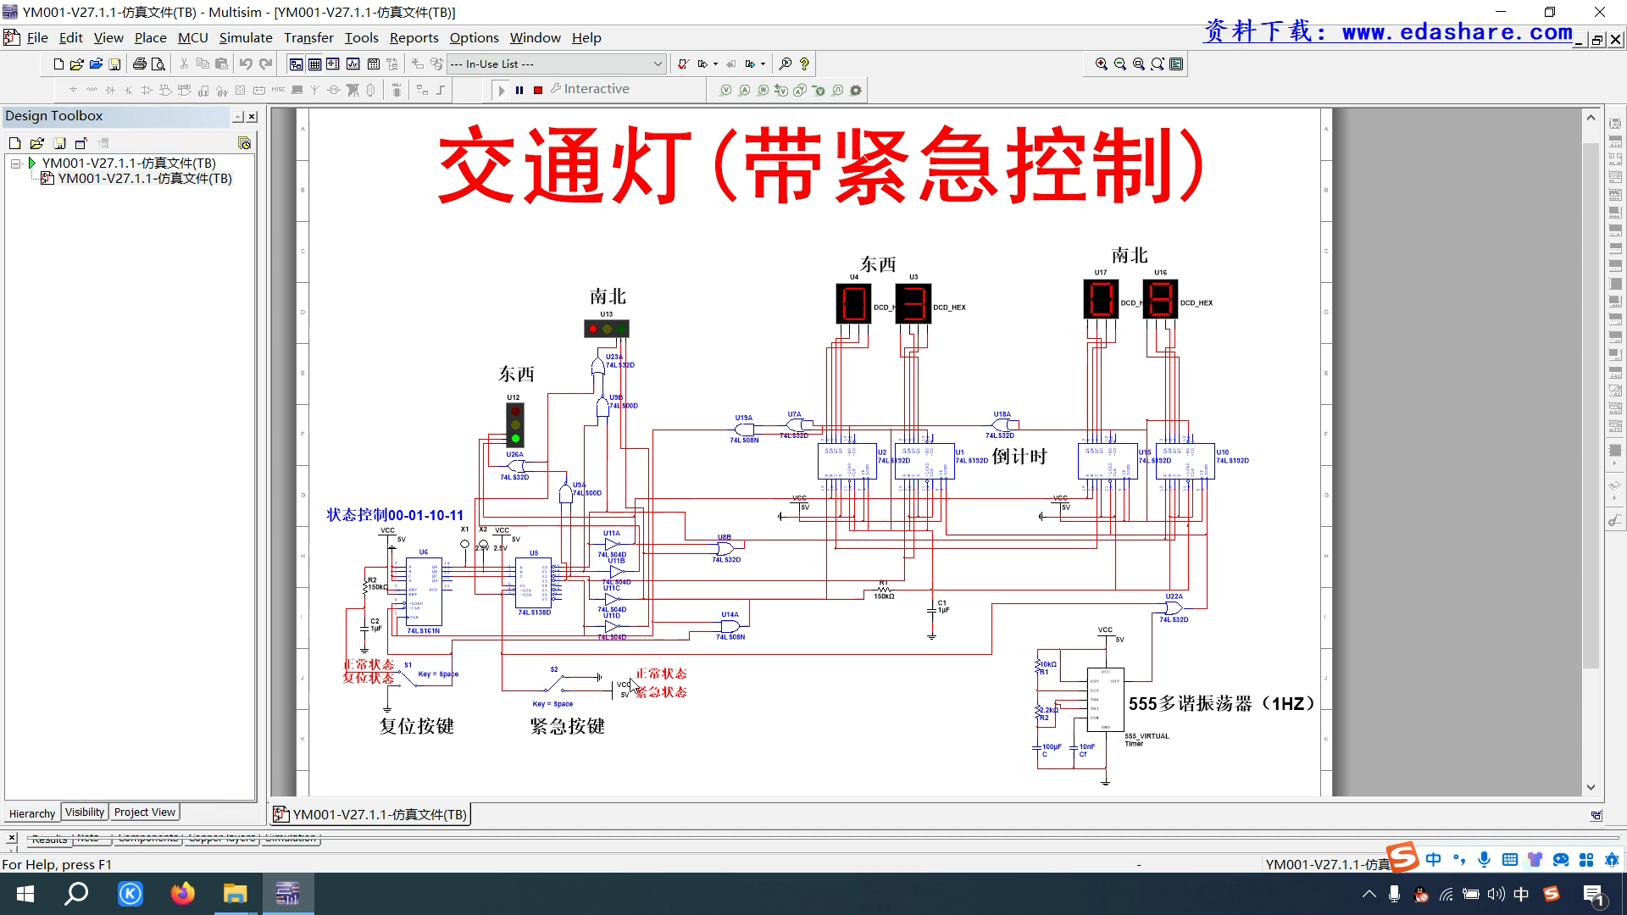
Task: Click the yellow Help question mark icon
Action: (804, 64)
